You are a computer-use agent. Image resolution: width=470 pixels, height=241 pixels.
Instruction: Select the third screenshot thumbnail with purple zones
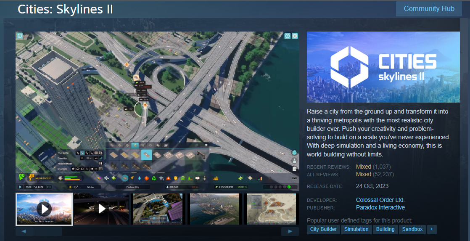[158, 209]
